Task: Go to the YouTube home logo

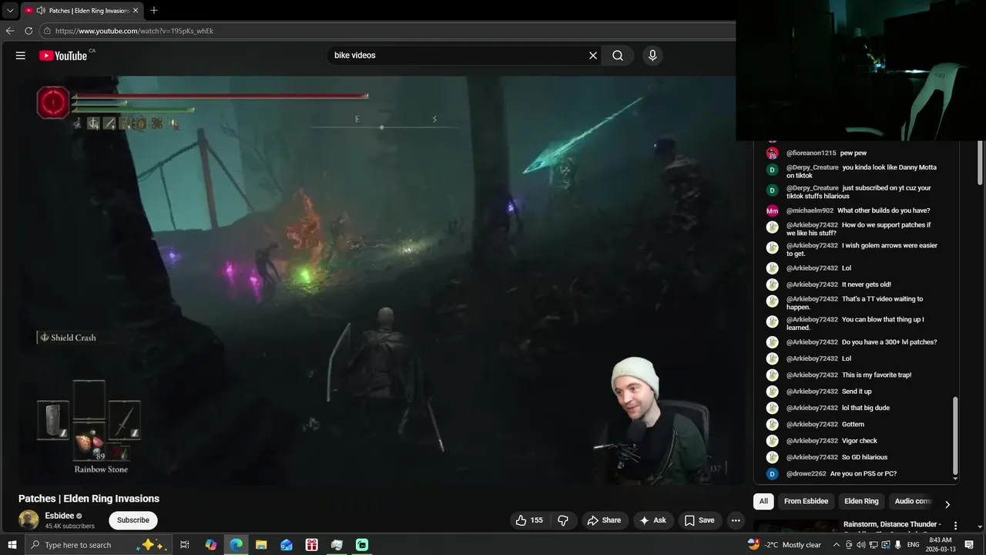Action: point(63,55)
